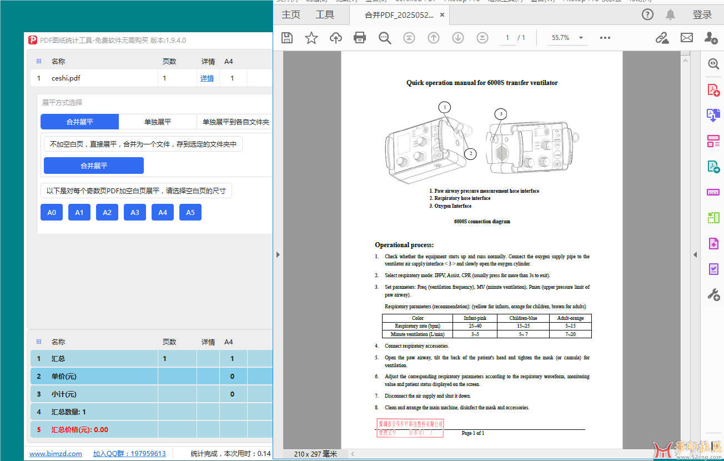Switch to the 单独展平 tab
The width and height of the screenshot is (724, 461).
158,122
